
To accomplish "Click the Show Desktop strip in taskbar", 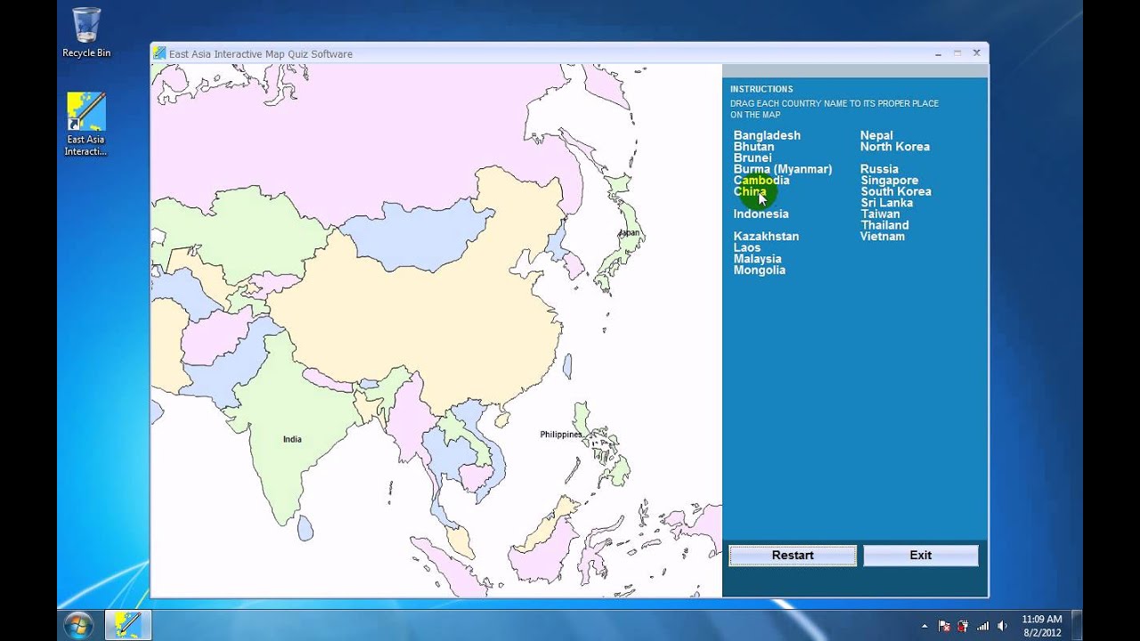I will pyautogui.click(x=1077, y=625).
